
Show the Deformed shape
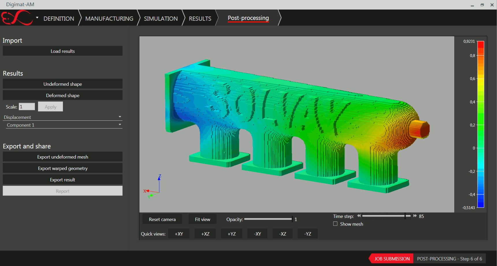coord(63,96)
